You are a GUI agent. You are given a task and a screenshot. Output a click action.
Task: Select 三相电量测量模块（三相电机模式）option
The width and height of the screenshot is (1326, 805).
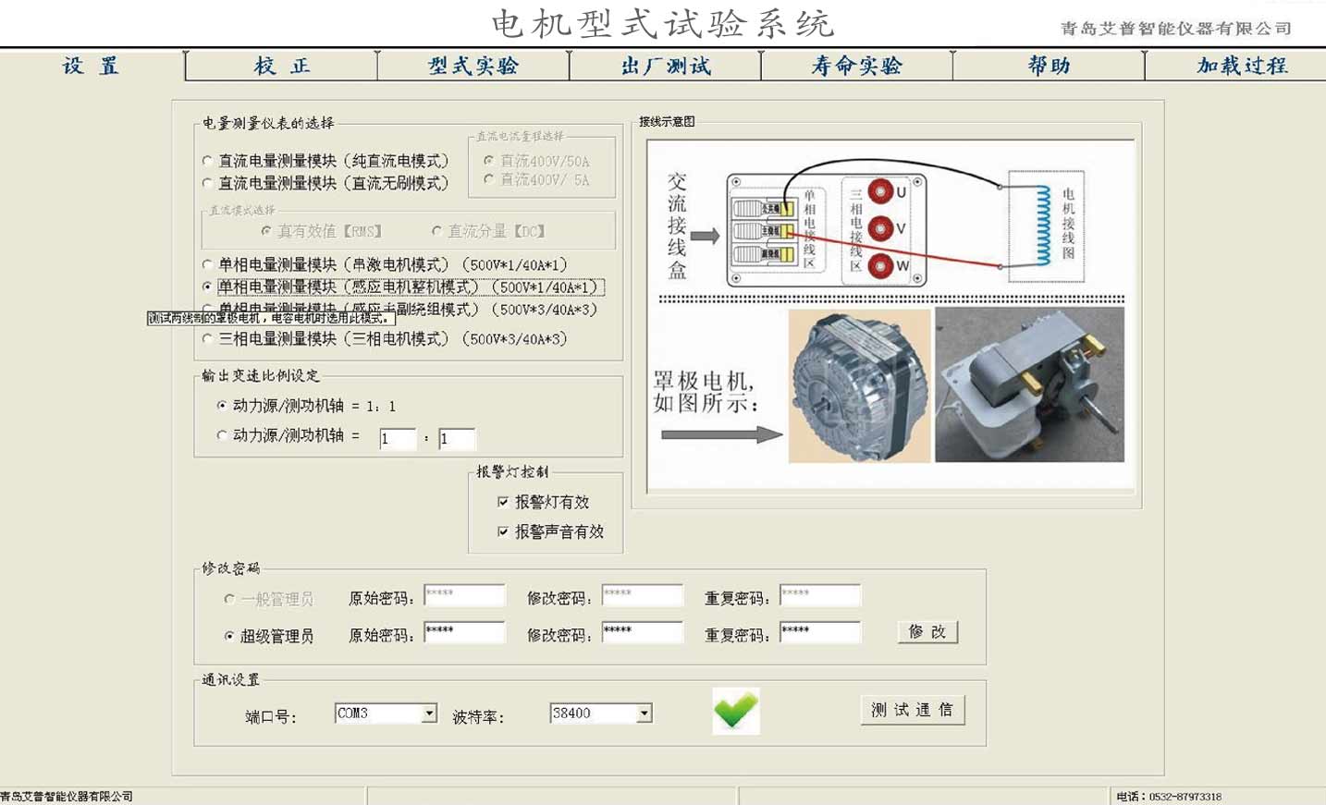tap(207, 339)
